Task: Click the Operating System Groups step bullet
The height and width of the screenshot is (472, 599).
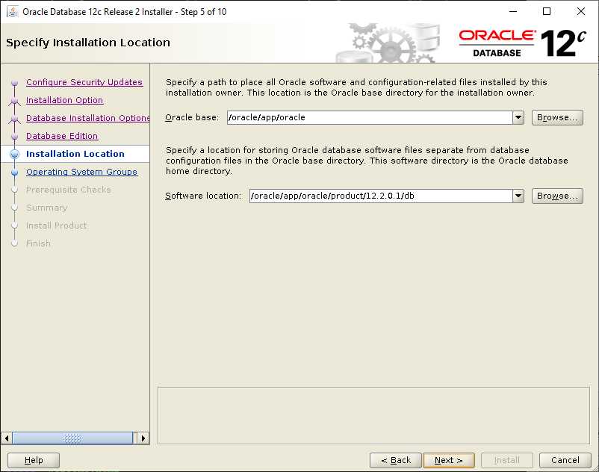Action: (x=14, y=173)
